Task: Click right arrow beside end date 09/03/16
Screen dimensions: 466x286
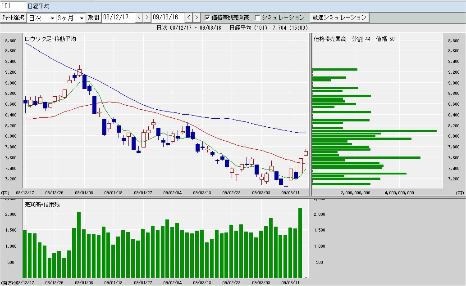Action: 196,18
